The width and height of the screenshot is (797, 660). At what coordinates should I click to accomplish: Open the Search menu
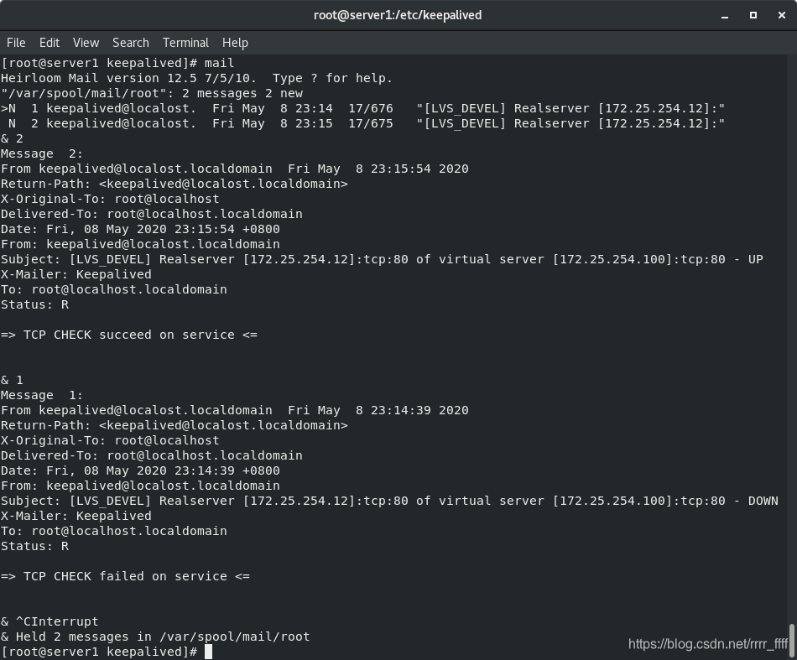[x=131, y=43]
